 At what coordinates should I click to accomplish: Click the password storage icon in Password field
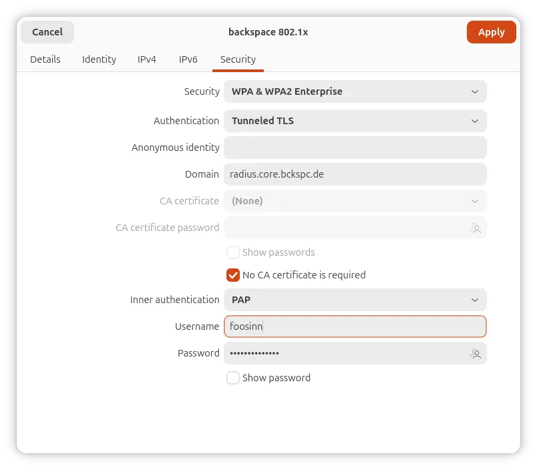click(x=476, y=353)
